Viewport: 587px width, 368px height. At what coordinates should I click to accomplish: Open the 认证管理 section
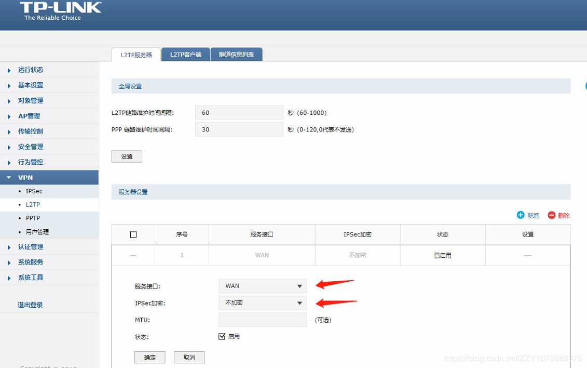[31, 246]
